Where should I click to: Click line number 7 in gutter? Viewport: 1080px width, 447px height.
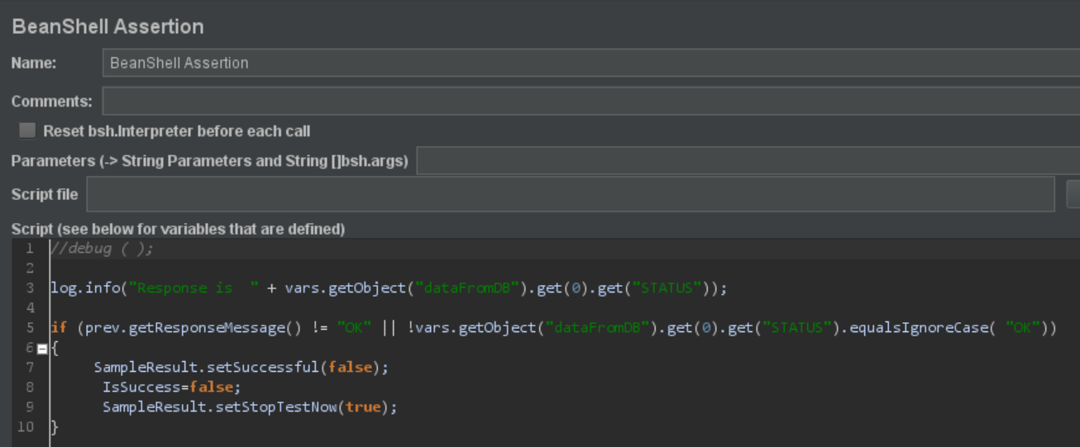[x=30, y=368]
